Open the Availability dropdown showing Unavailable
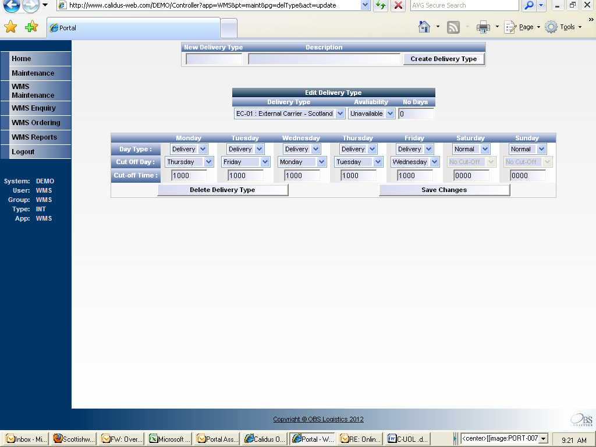This screenshot has width=596, height=447. point(372,113)
